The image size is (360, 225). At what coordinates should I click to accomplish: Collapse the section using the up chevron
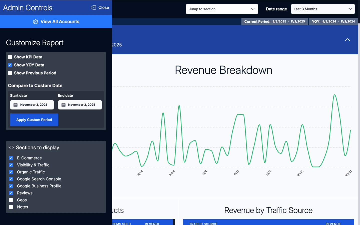pos(347,40)
